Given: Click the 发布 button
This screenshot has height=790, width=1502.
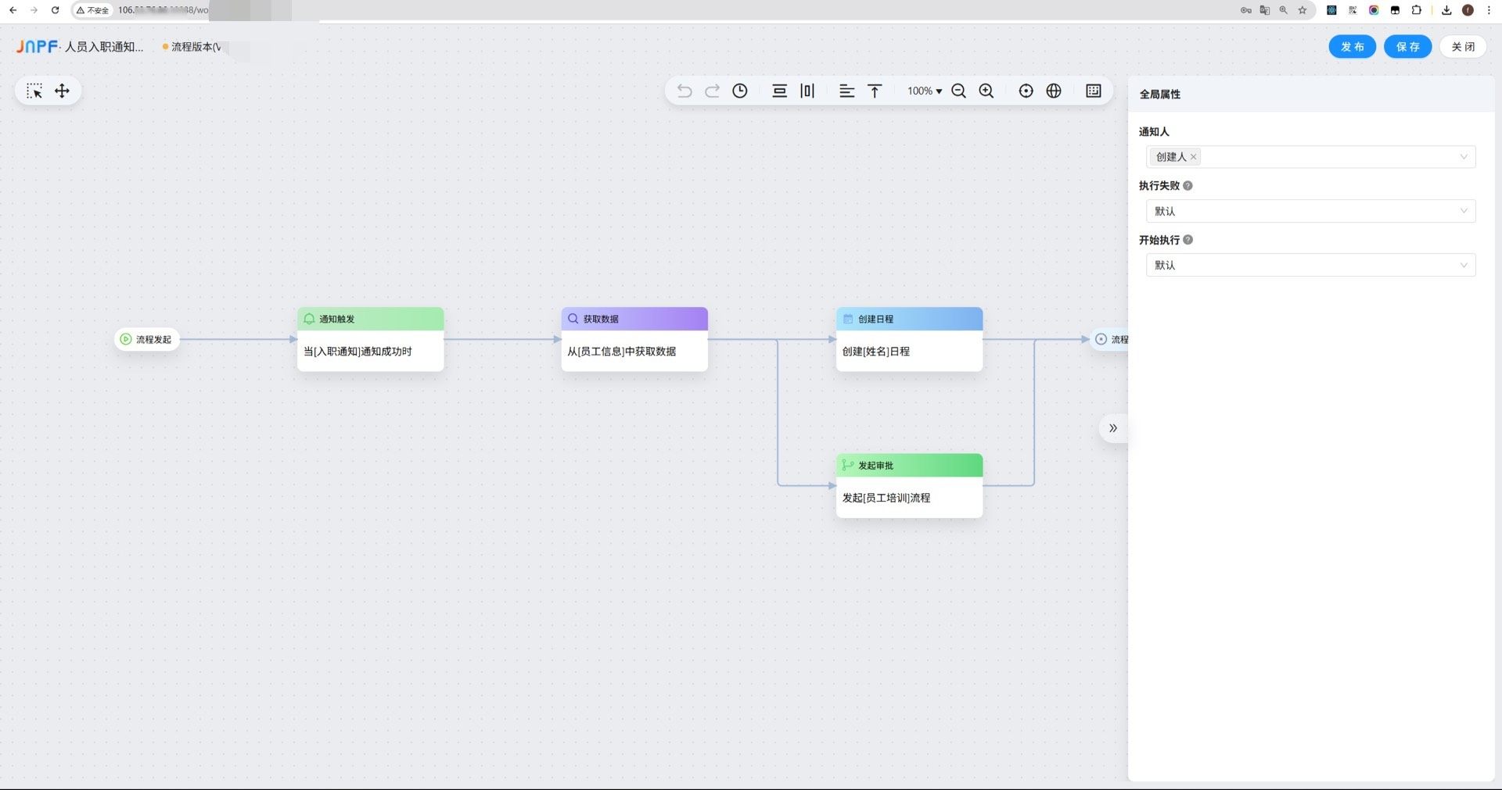Looking at the screenshot, I should point(1352,47).
